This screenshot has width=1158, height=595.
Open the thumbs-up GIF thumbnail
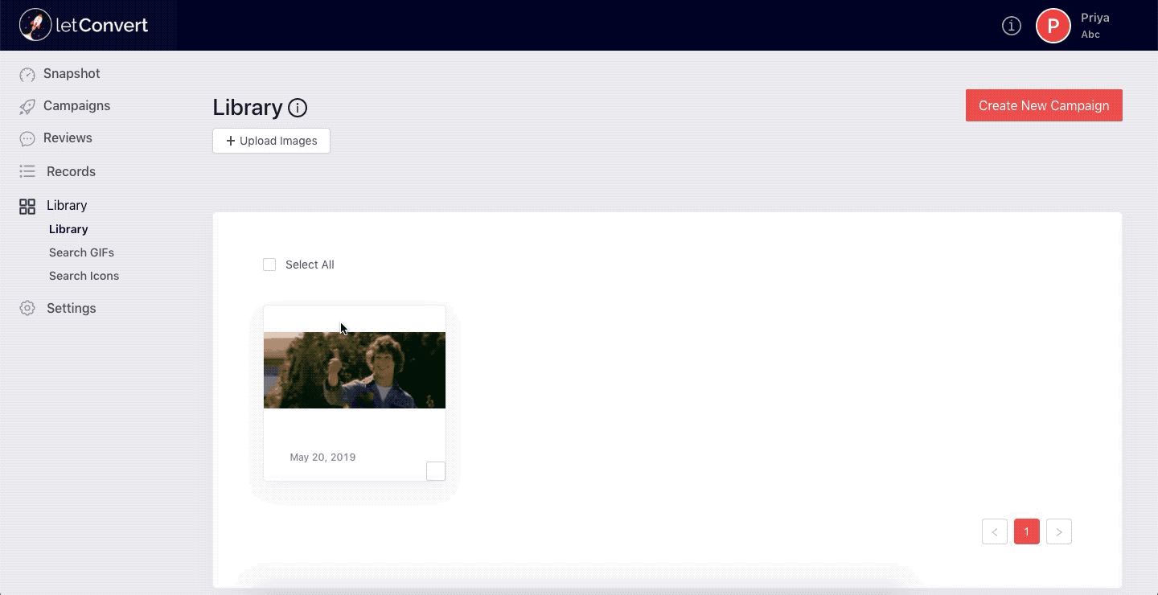[355, 370]
